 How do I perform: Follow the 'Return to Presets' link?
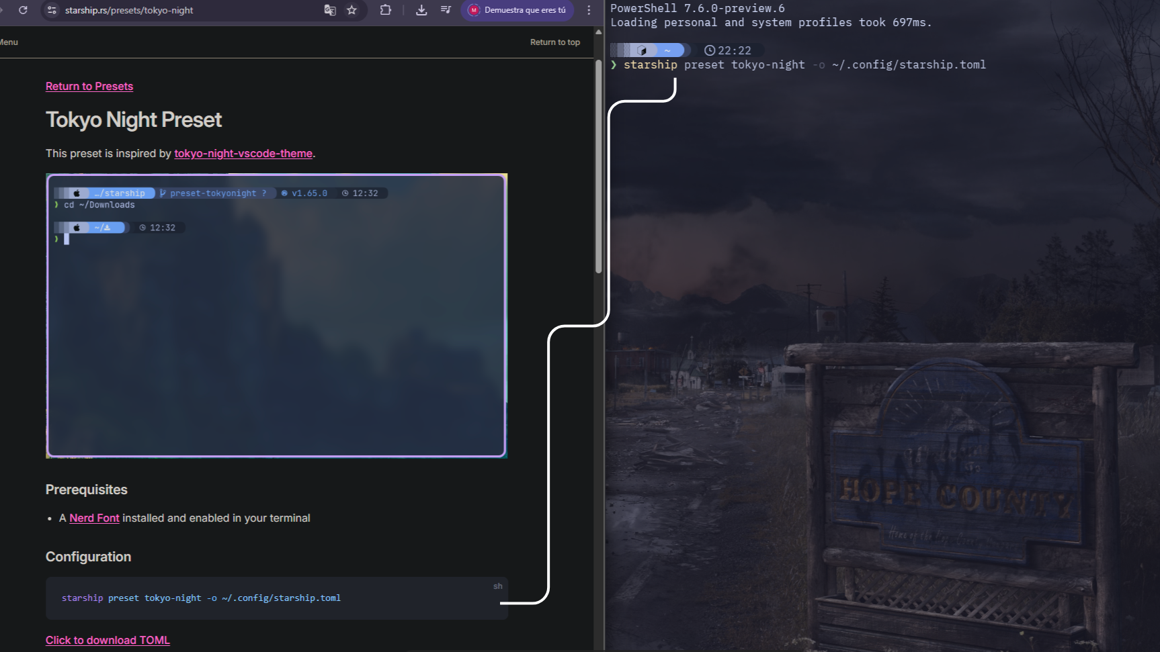tap(89, 87)
